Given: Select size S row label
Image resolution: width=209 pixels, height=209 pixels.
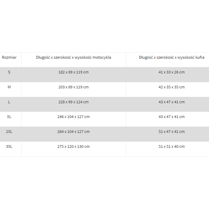Looking at the screenshot, I should 9,72.
